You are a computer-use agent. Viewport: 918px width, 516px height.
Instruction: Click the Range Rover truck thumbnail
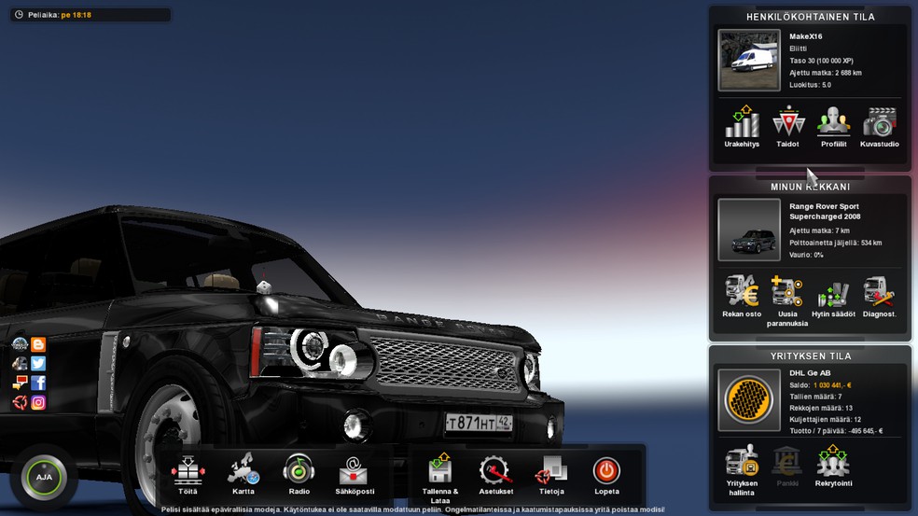click(x=748, y=230)
